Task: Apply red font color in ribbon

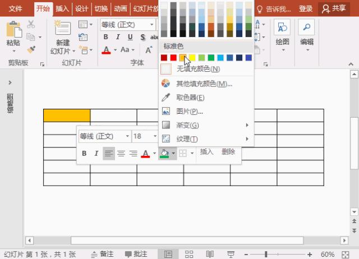Action: click(106, 50)
